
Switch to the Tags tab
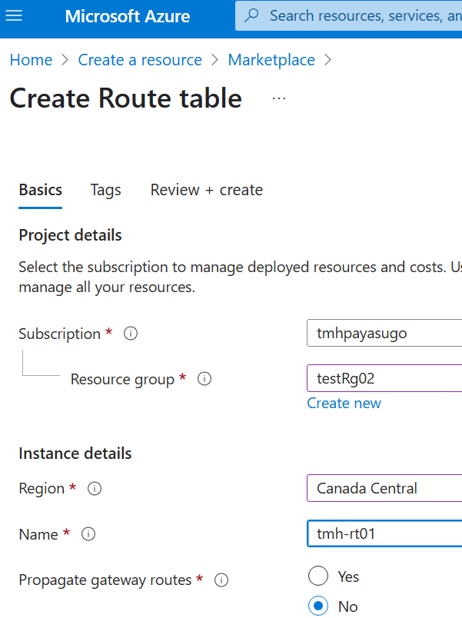pos(105,190)
